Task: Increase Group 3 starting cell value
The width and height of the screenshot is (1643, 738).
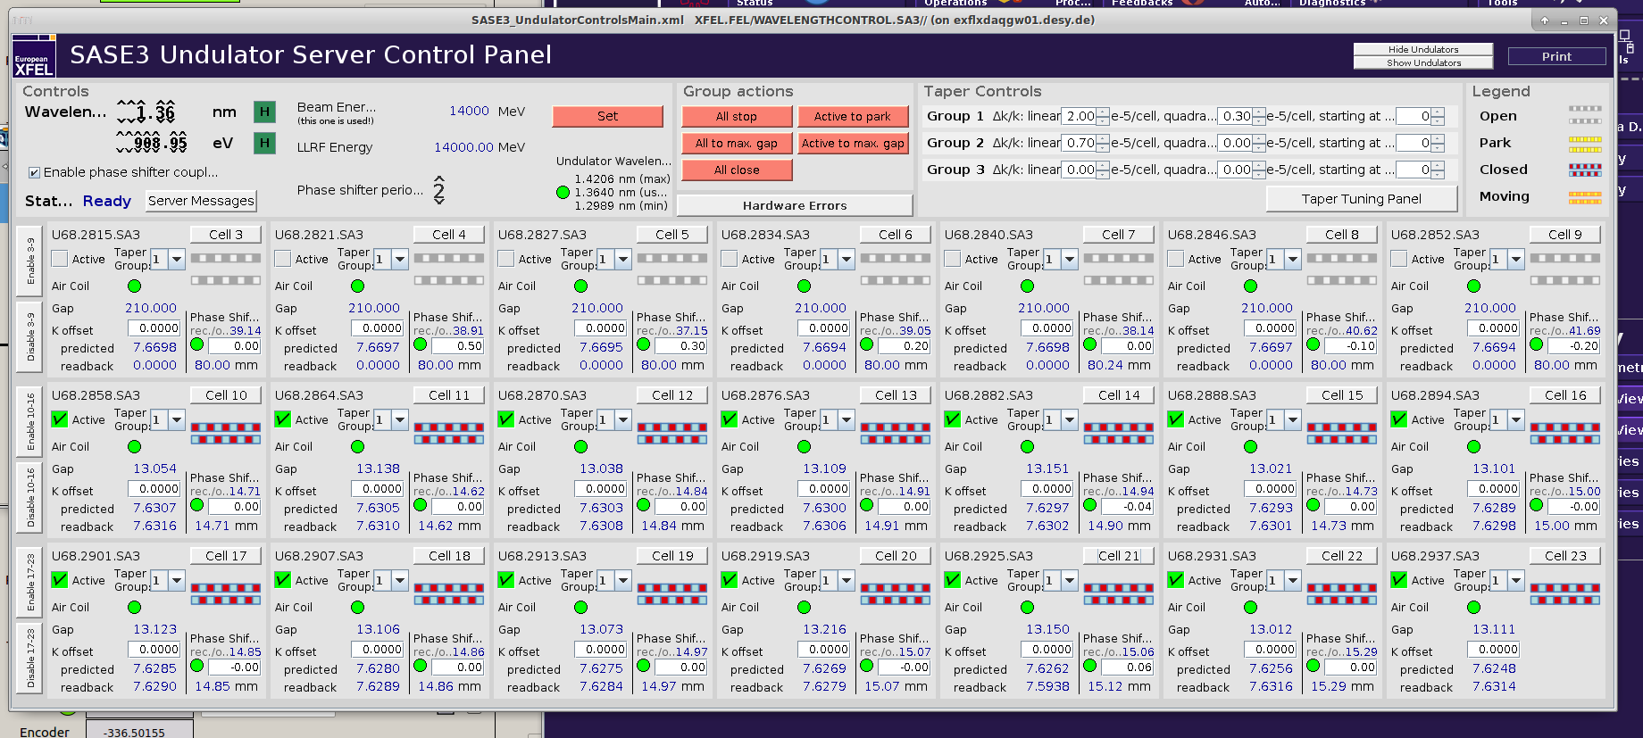Action: coord(1438,166)
